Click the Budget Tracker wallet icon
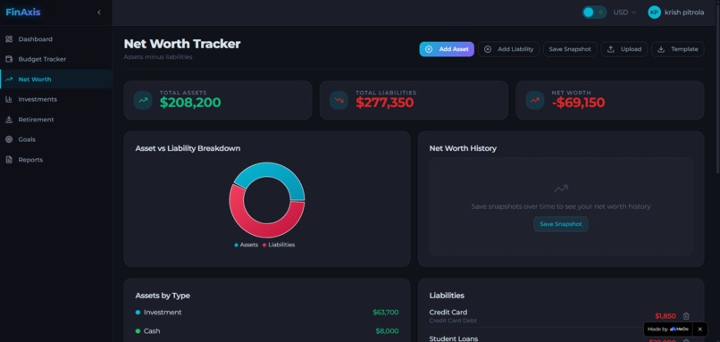The image size is (720, 342). (x=9, y=59)
